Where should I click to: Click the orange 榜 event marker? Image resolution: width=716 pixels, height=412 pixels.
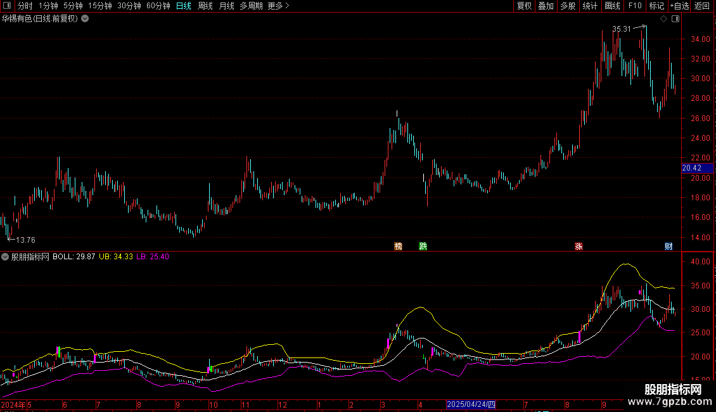pyautogui.click(x=398, y=247)
